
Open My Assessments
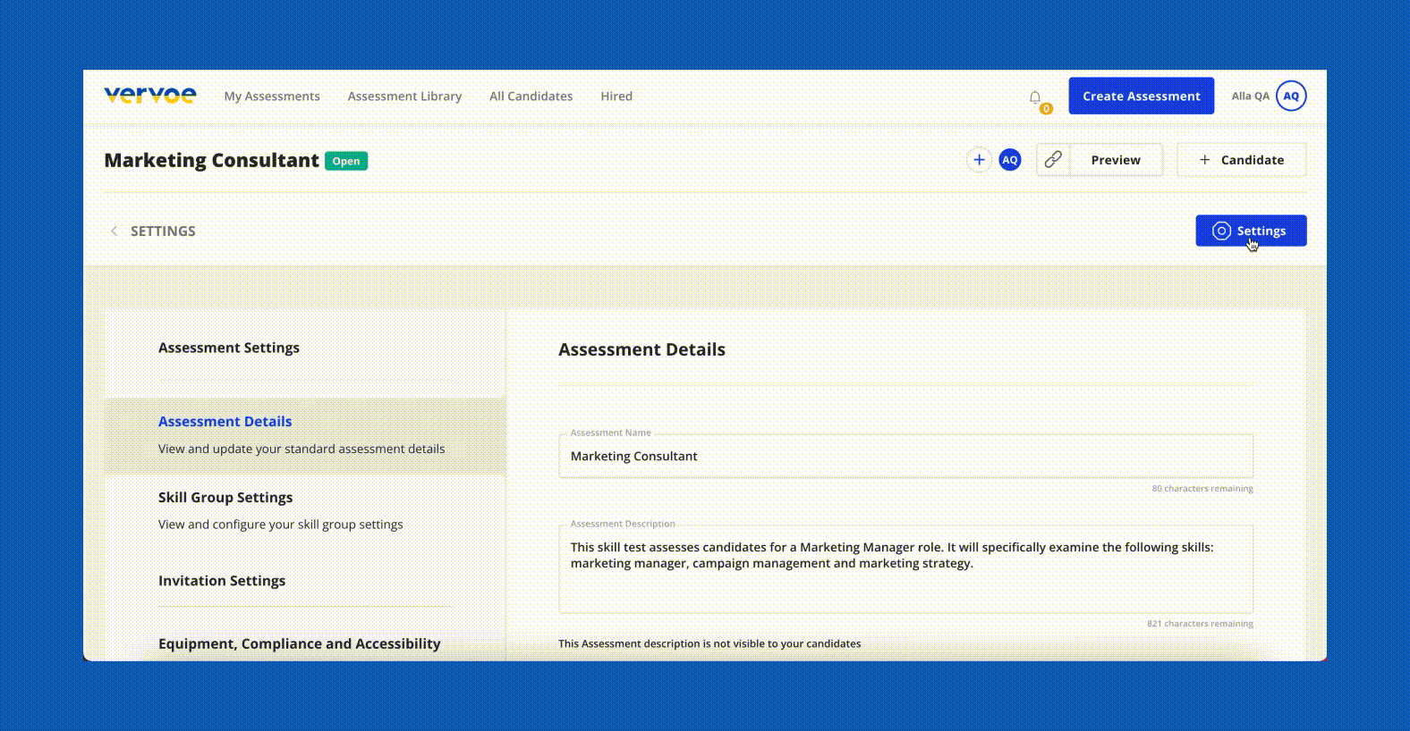(x=272, y=96)
